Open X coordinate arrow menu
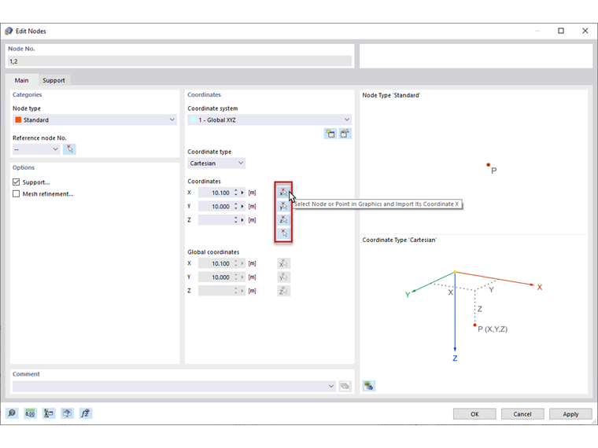The image size is (598, 448). 242,193
